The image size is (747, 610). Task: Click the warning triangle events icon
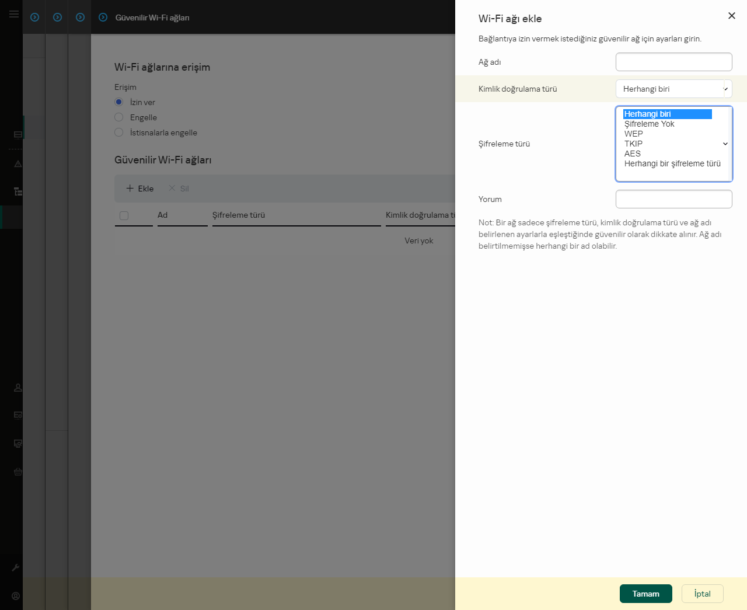(x=18, y=164)
